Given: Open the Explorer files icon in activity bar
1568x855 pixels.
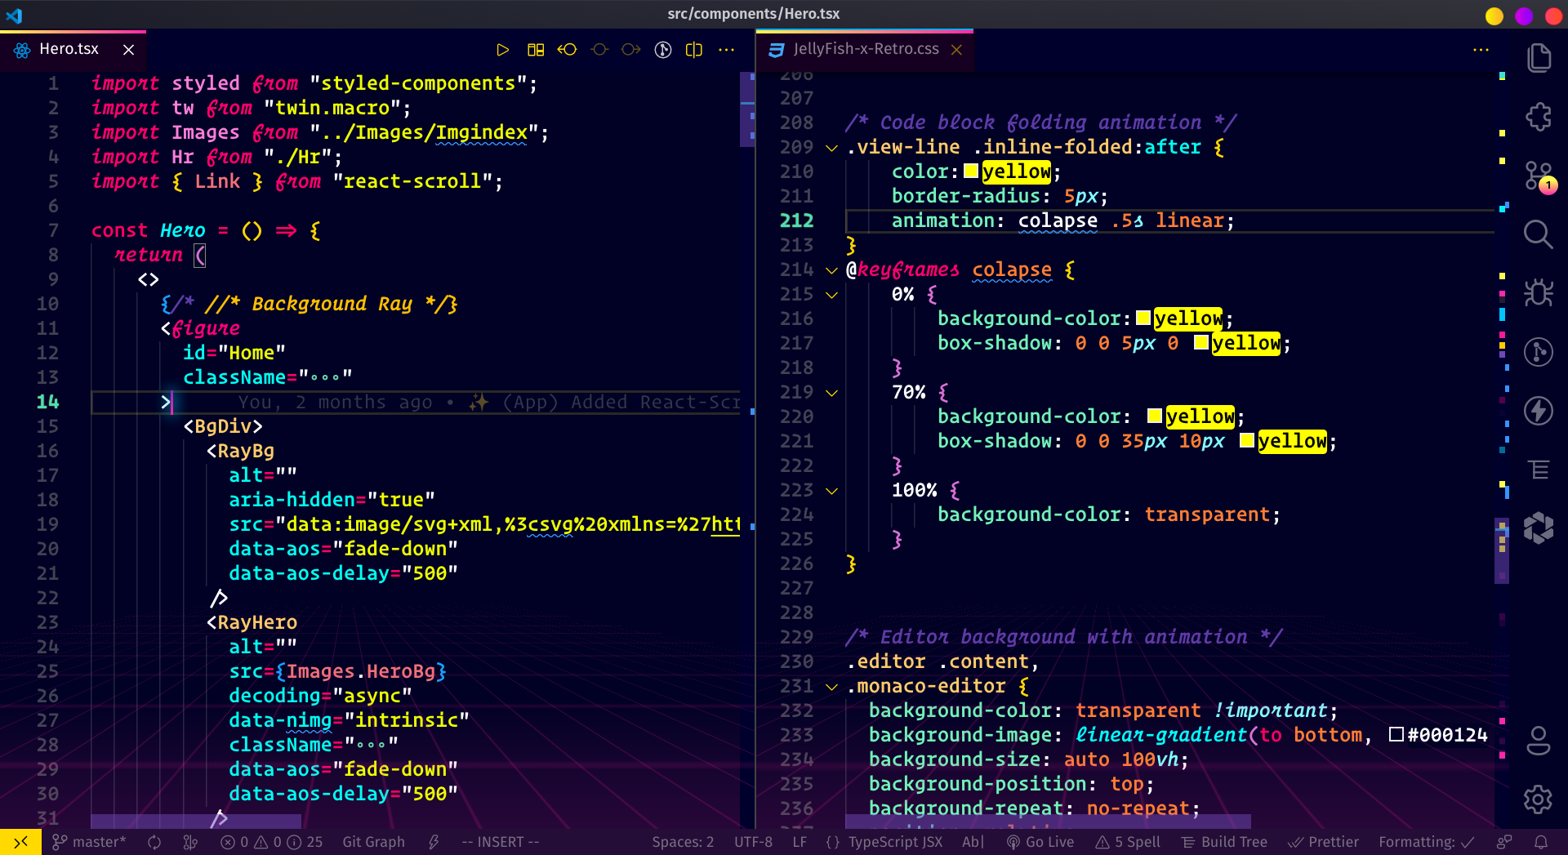Looking at the screenshot, I should coord(1539,58).
